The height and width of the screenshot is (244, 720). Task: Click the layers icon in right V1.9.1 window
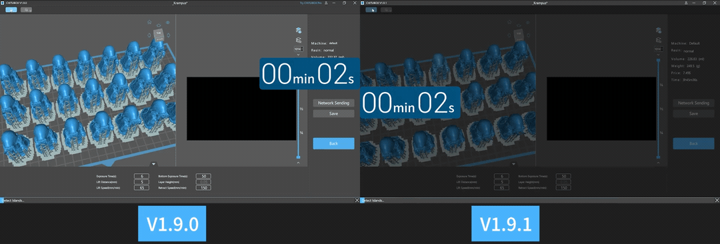(x=659, y=30)
